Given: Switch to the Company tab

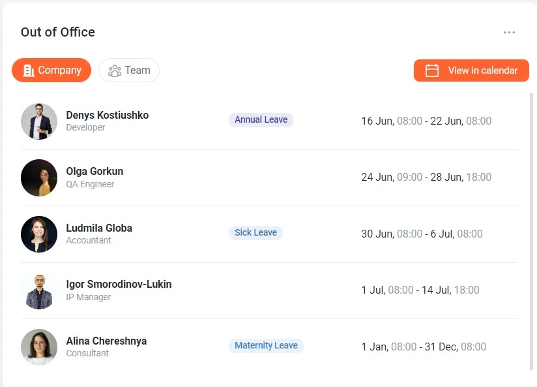Looking at the screenshot, I should coord(51,70).
